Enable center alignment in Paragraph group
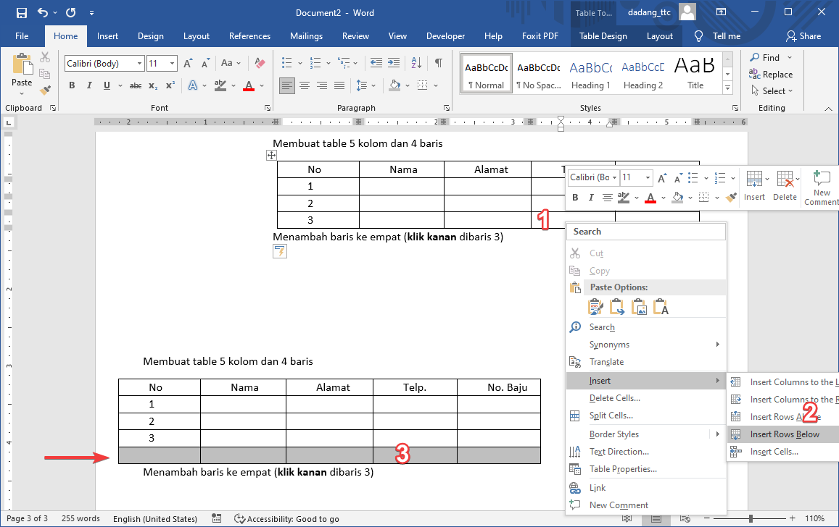Screen dimensions: 839x527 pyautogui.click(x=305, y=85)
